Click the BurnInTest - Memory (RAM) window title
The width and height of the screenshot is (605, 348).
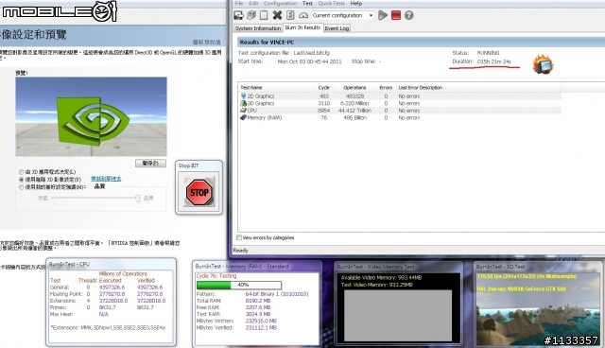pyautogui.click(x=242, y=267)
